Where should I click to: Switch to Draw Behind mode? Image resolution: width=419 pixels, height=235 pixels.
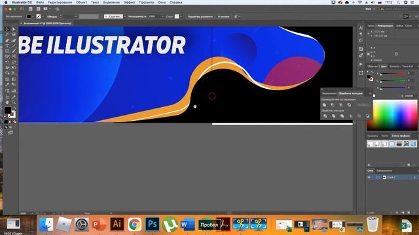[10, 127]
